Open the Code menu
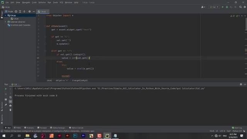247x139 pixels. pyautogui.click(x=34, y=3)
